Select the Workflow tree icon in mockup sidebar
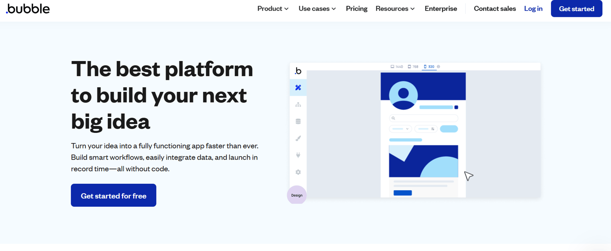The height and width of the screenshot is (251, 611). (x=298, y=105)
